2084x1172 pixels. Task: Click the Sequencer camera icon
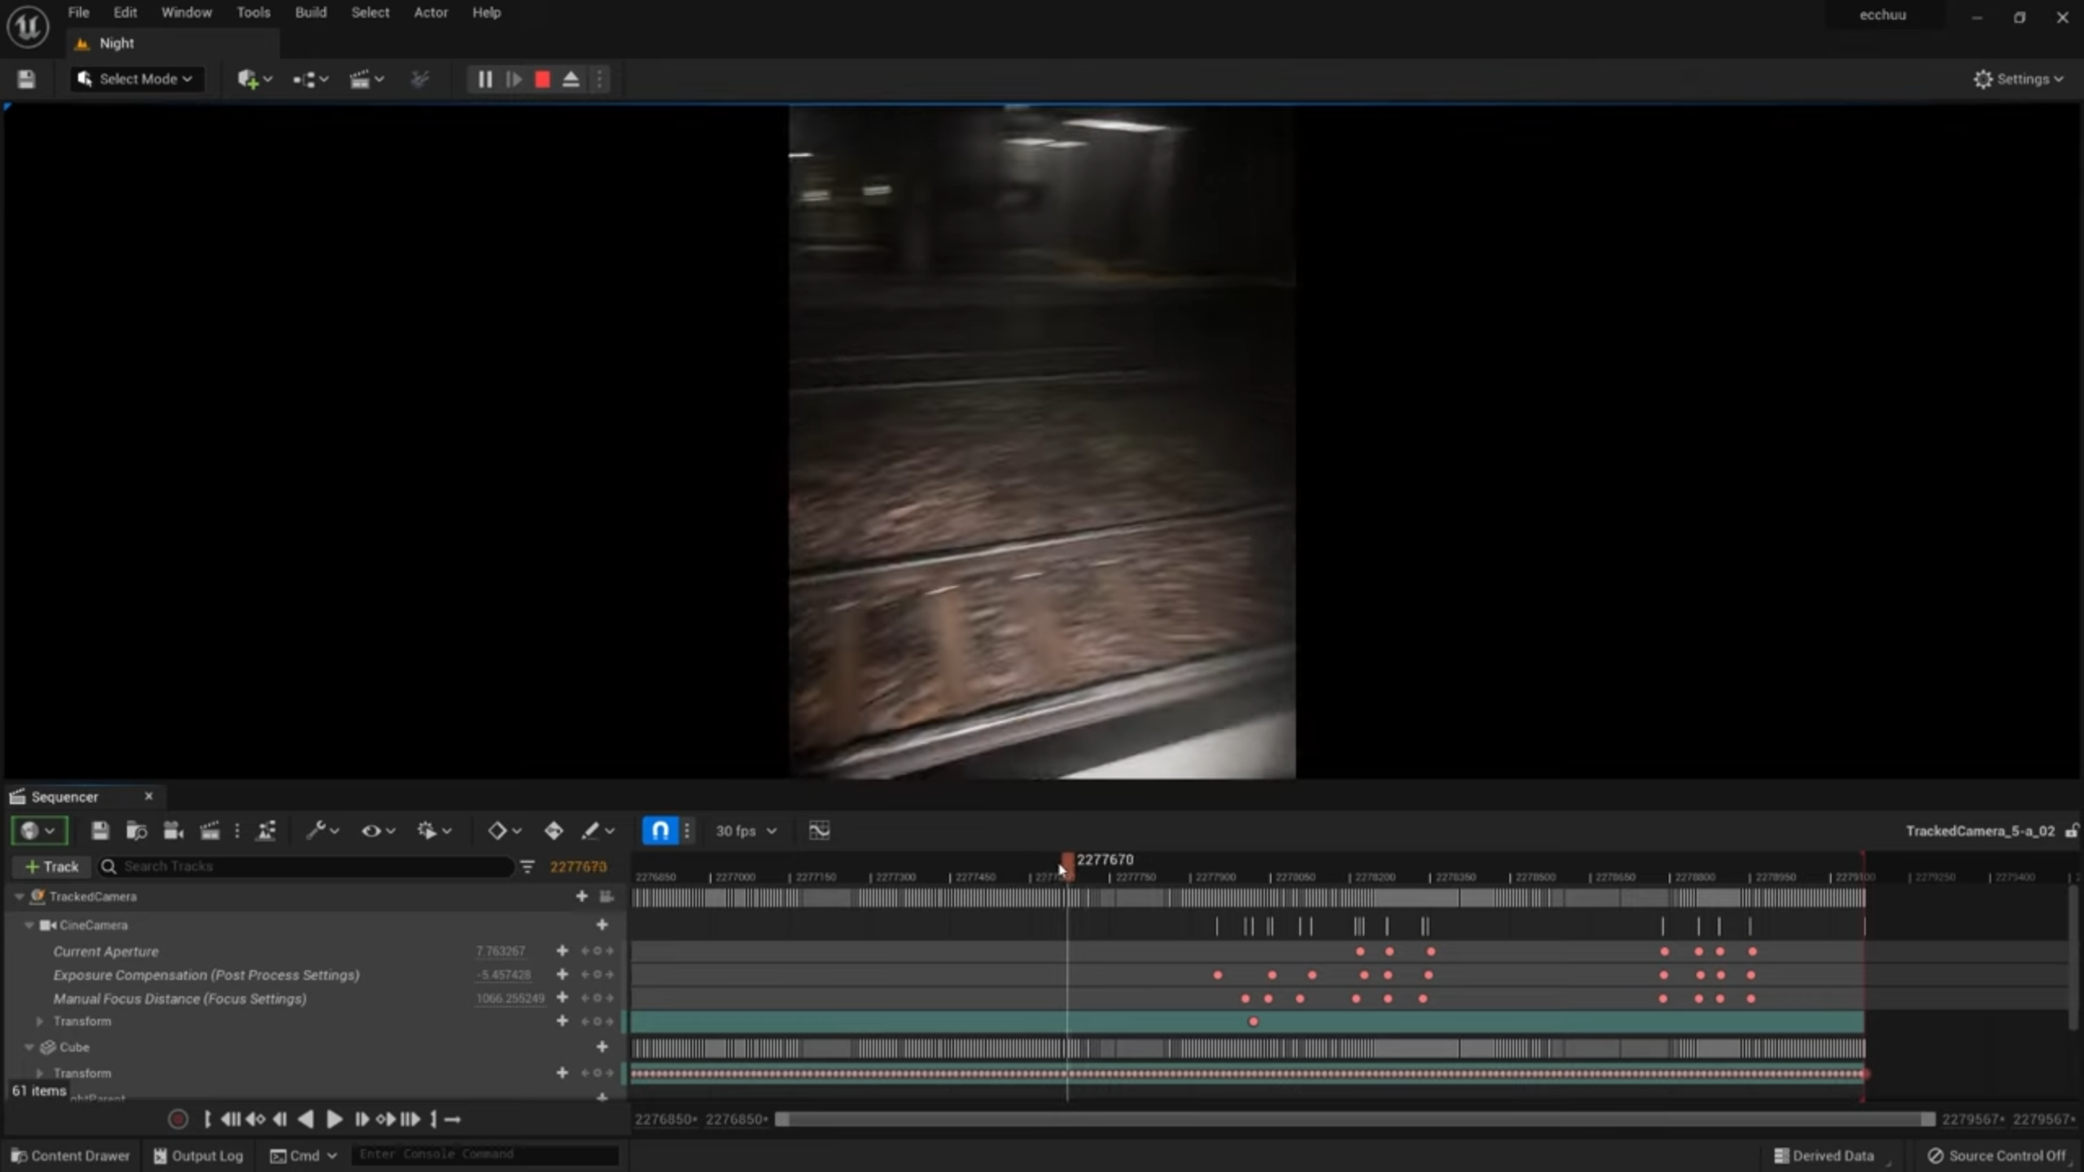pyautogui.click(x=173, y=830)
